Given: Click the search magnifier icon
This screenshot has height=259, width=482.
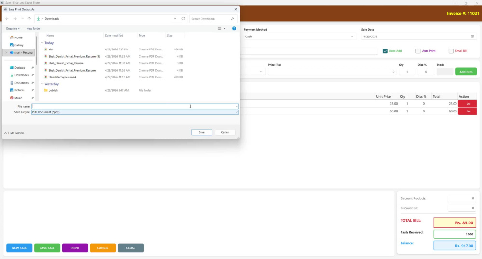Looking at the screenshot, I should (232, 19).
